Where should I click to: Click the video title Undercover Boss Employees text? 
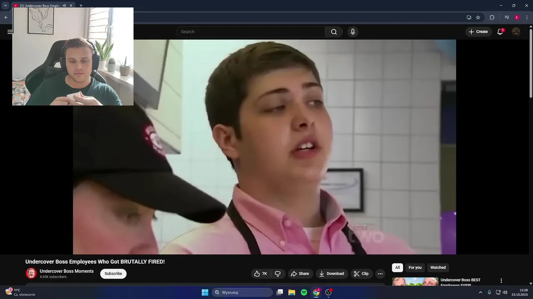pyautogui.click(x=95, y=262)
